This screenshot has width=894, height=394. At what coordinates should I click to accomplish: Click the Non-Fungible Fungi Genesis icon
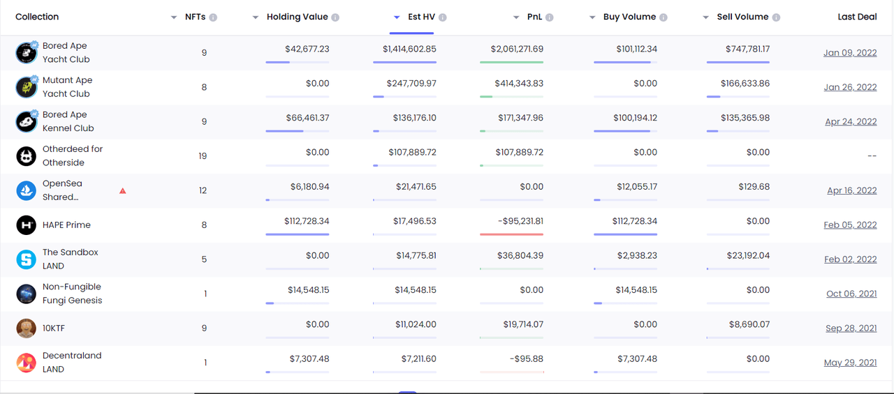click(x=27, y=294)
